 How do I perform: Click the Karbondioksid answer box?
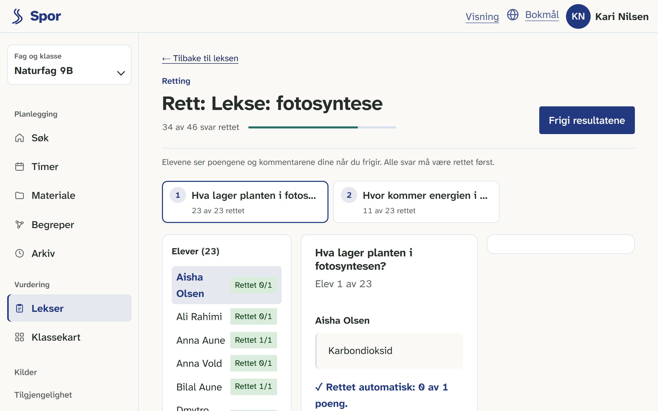pyautogui.click(x=389, y=351)
